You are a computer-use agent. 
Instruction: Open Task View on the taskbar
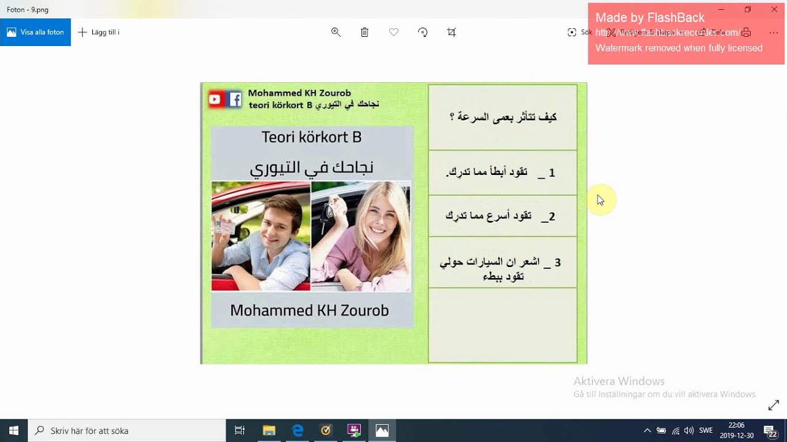(240, 430)
